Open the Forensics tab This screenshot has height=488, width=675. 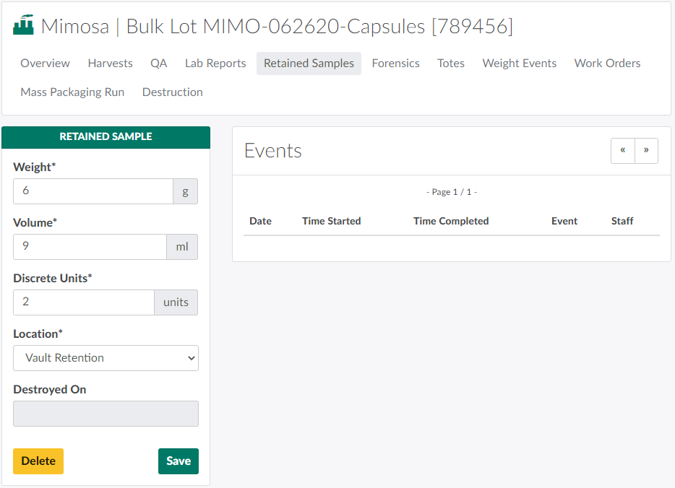coord(395,64)
